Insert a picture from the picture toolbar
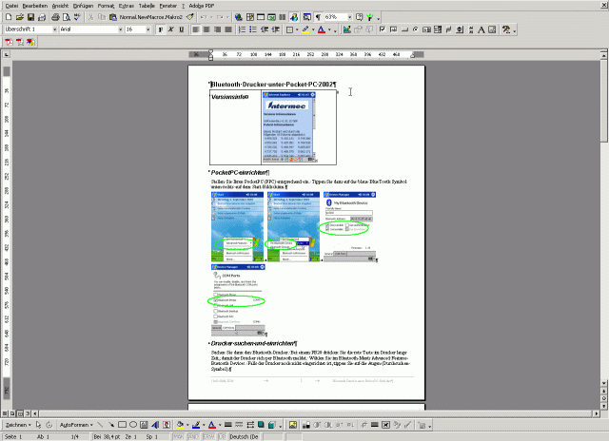The image size is (609, 441). coord(293,425)
